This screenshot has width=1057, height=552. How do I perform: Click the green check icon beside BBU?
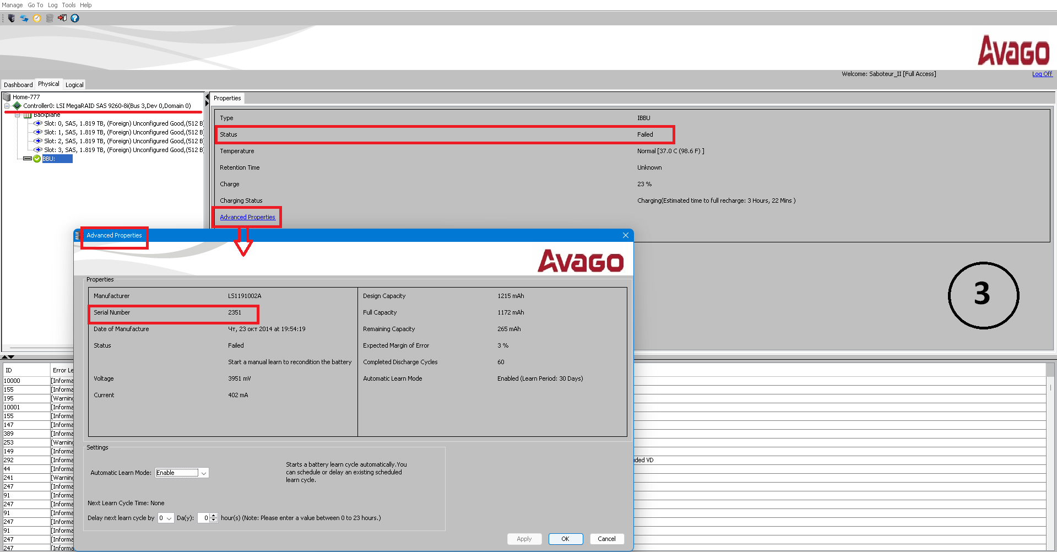coord(37,159)
